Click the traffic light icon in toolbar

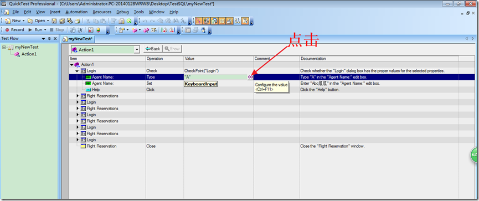pos(99,30)
